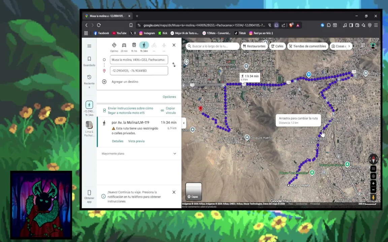The height and width of the screenshot is (242, 388).
Task: Open the Instagram bookmark
Action: click(x=147, y=33)
